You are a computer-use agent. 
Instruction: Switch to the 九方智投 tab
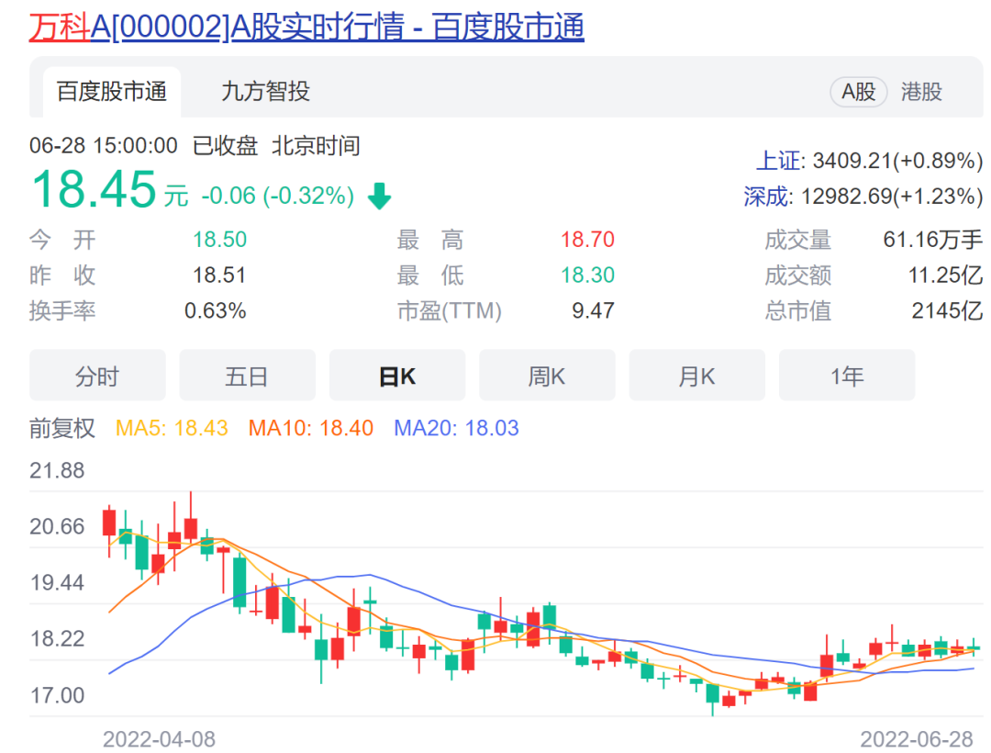[265, 92]
